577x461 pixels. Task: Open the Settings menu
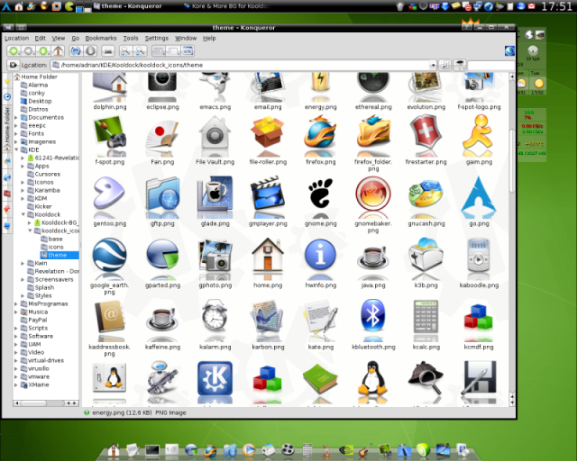(156, 38)
